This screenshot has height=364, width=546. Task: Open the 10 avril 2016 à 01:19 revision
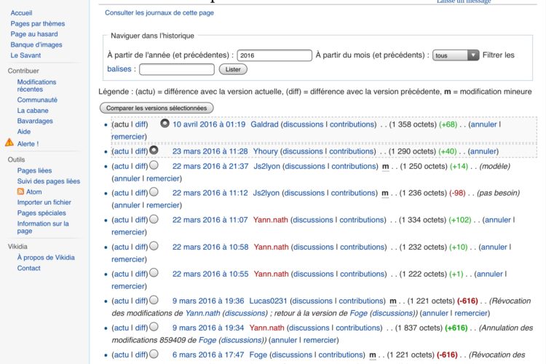click(209, 124)
